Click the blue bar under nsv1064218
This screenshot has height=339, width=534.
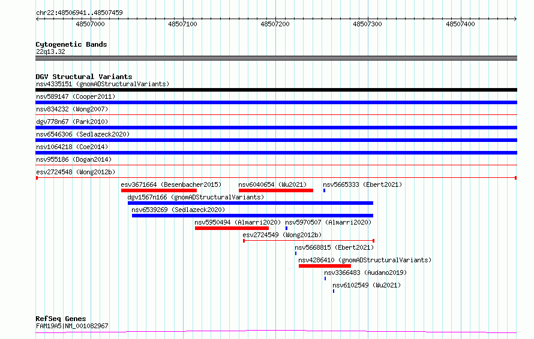tap(276, 153)
